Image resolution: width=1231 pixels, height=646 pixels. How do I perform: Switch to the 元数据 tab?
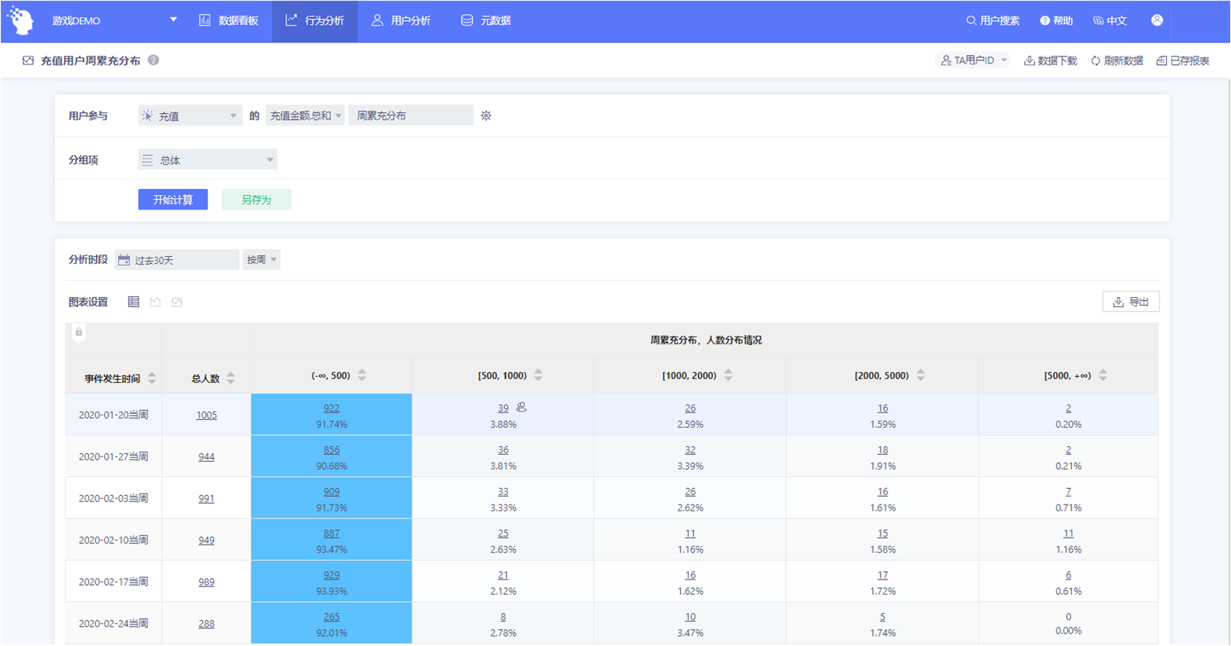tap(486, 21)
